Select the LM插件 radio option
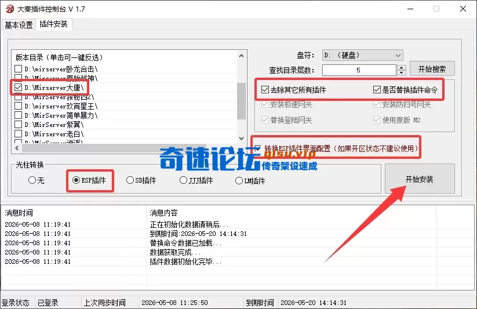The height and width of the screenshot is (309, 477). [x=239, y=180]
